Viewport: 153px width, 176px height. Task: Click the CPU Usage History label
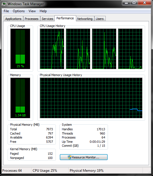[x=52, y=26]
